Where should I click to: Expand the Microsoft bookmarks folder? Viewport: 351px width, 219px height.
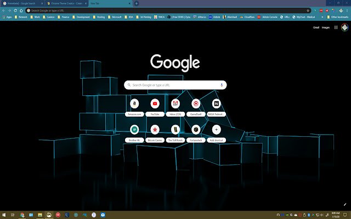point(115,17)
